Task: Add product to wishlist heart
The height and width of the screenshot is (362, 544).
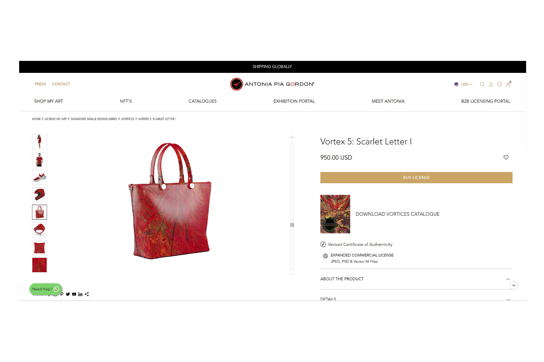Action: point(506,157)
